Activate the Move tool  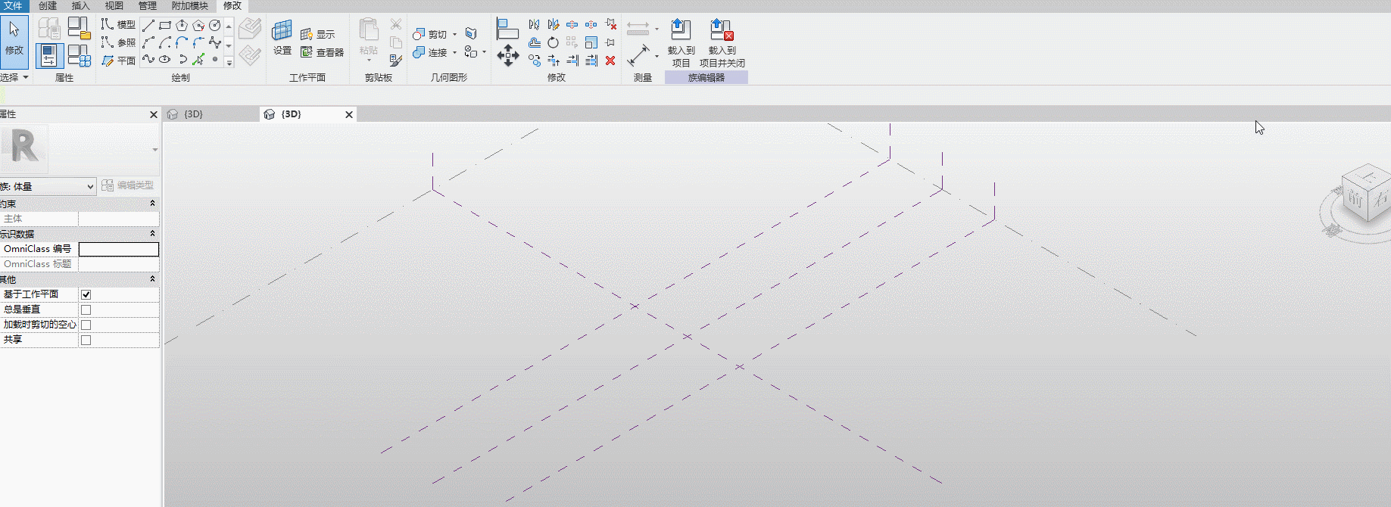[507, 55]
